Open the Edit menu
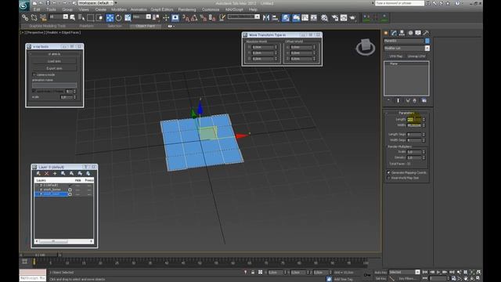This screenshot has height=282, width=501. [37, 9]
